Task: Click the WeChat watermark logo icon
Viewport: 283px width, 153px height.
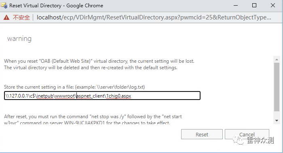Action: click(239, 140)
